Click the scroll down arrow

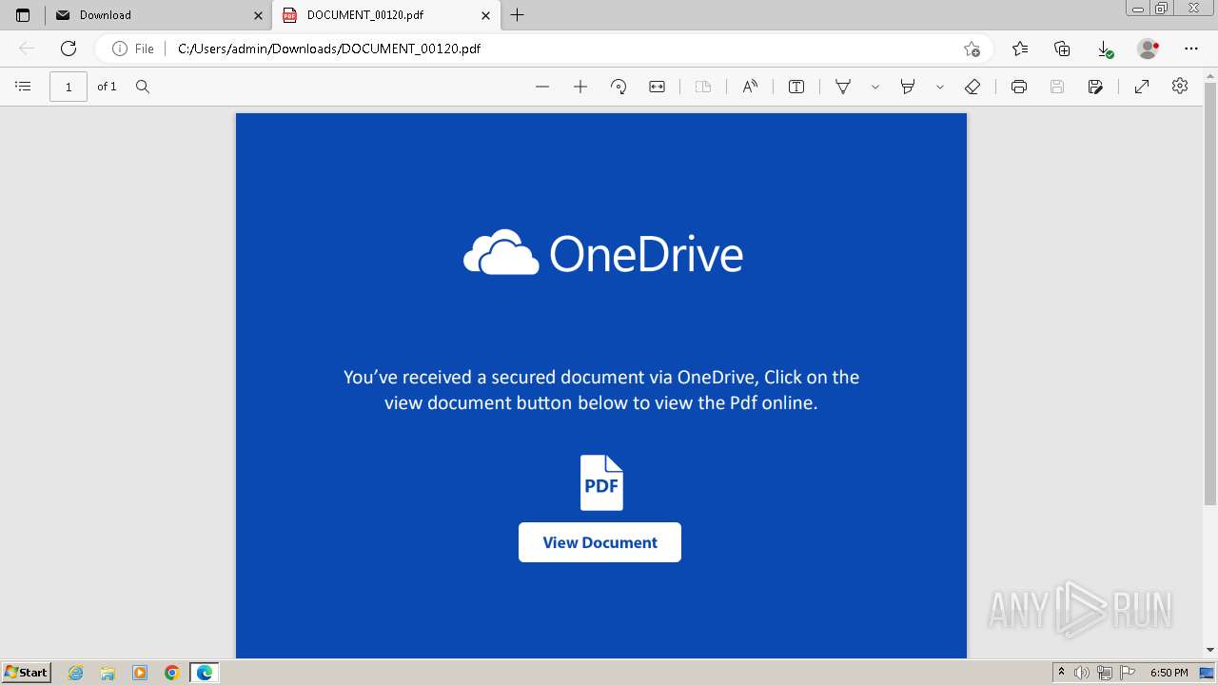[x=1210, y=650]
